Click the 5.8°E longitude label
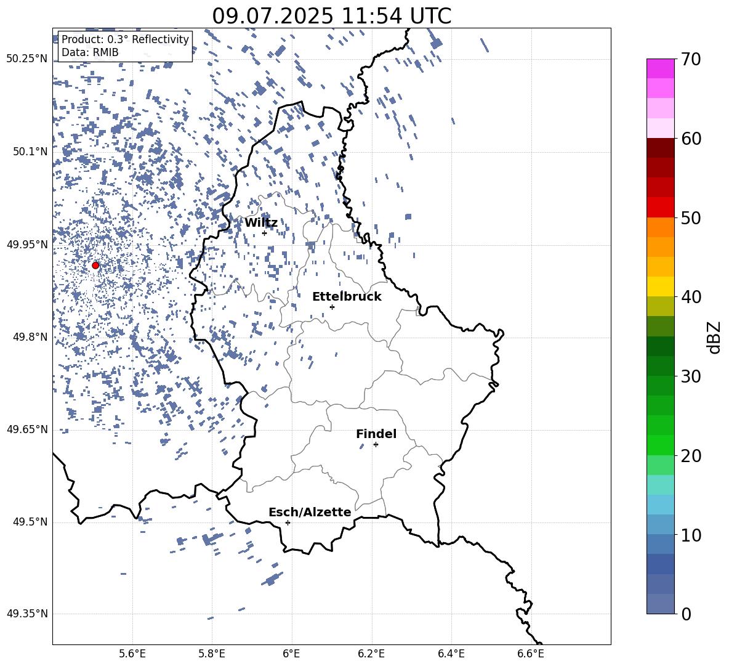 [x=212, y=654]
